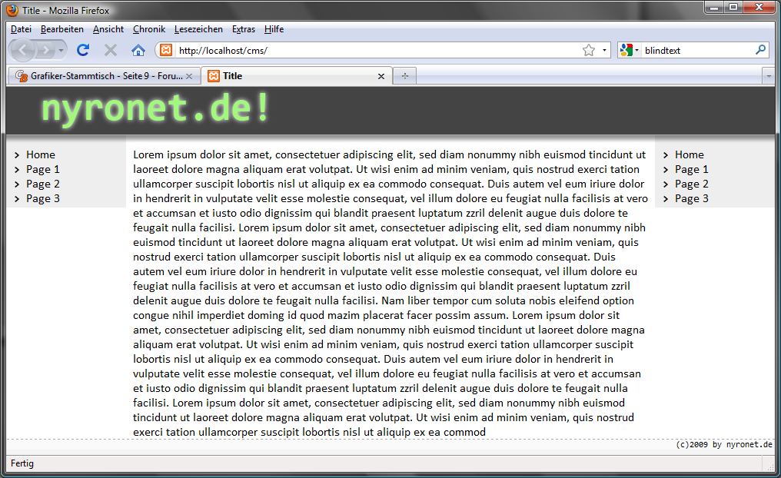Image resolution: width=781 pixels, height=478 pixels.
Task: Open Page 1 in the right navigation
Action: tap(691, 169)
